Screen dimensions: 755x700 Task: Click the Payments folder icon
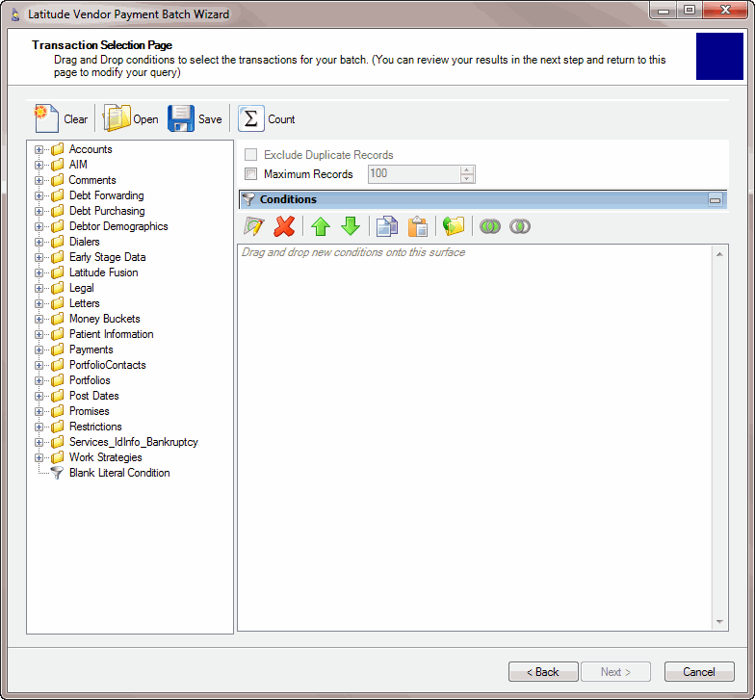(58, 350)
